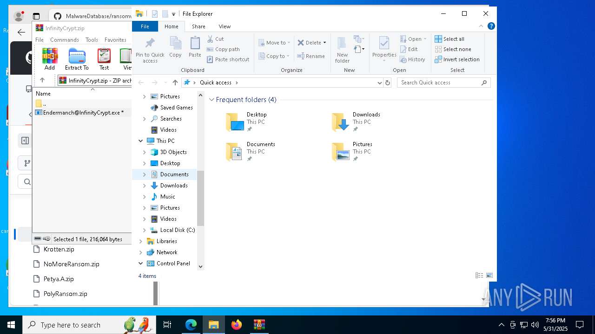This screenshot has height=334, width=595.
Task: Select Documents in navigation tree
Action: tap(174, 174)
